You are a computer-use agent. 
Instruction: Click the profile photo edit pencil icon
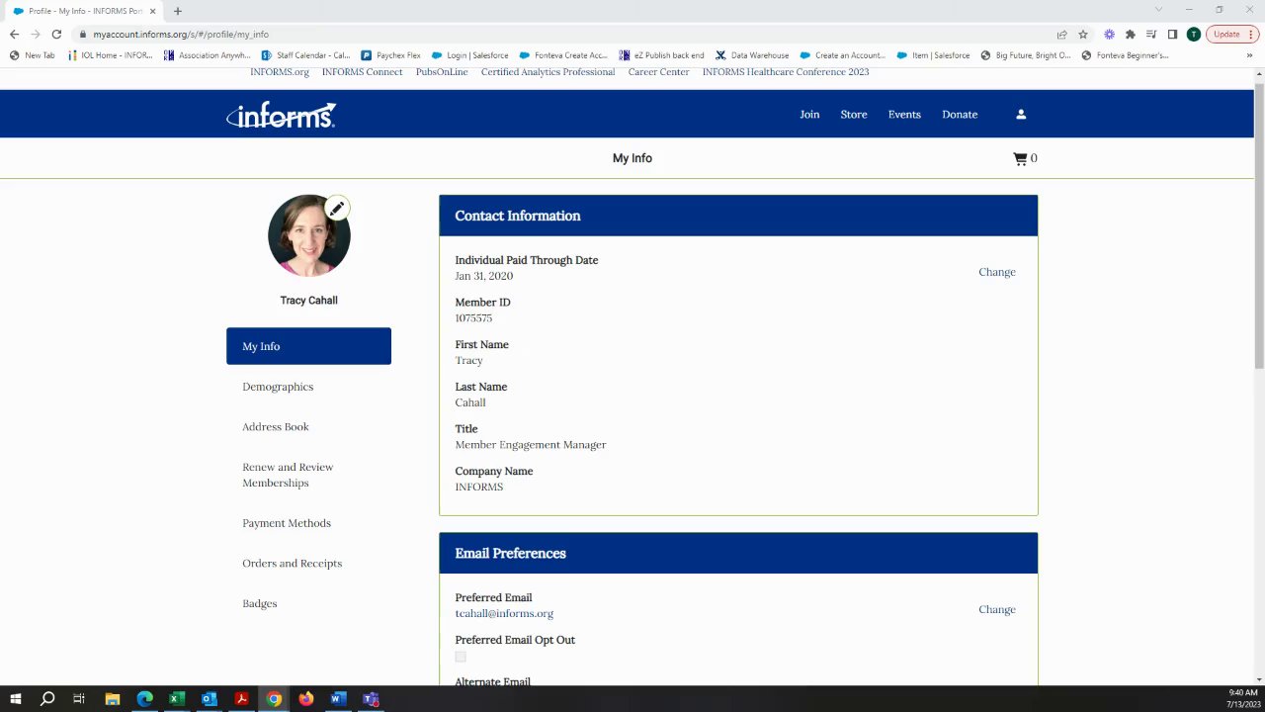[337, 209]
